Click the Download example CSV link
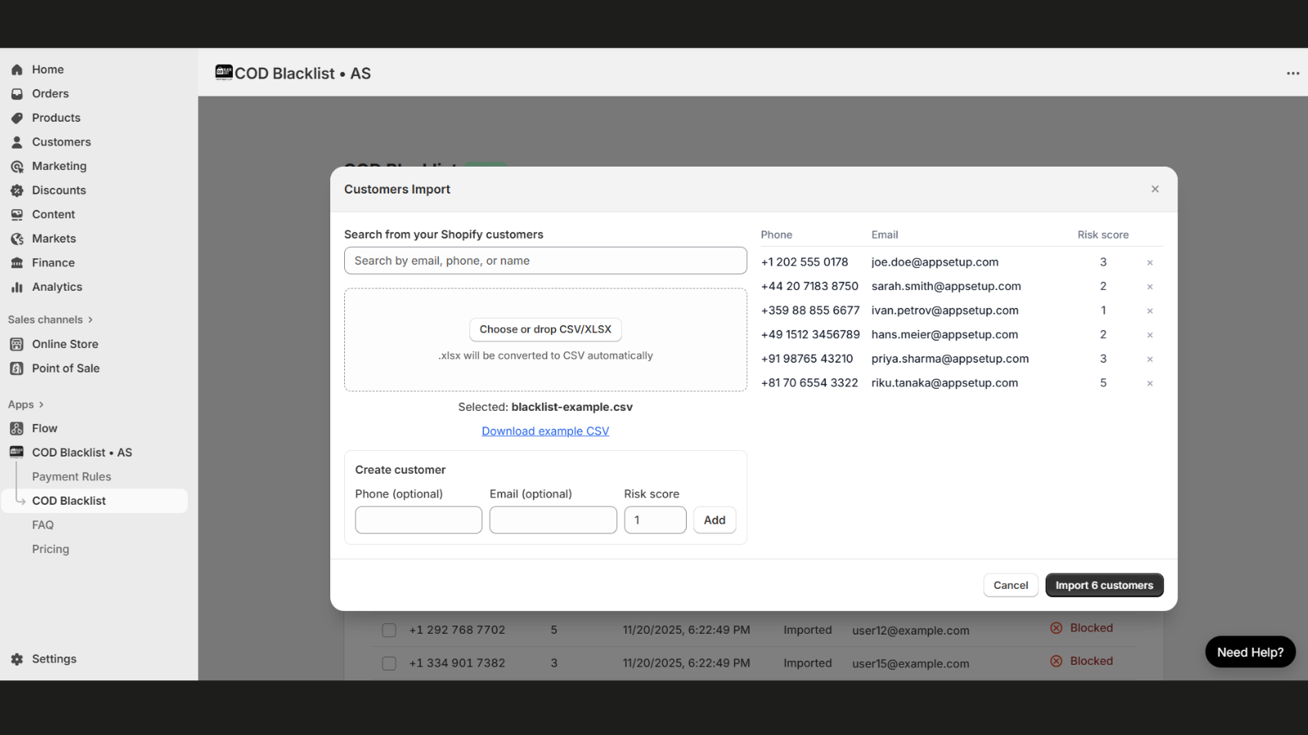This screenshot has height=735, width=1308. (x=545, y=431)
